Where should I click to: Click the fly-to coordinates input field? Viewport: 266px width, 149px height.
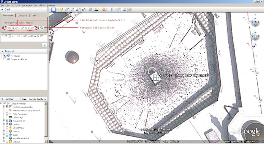pyautogui.click(x=19, y=28)
